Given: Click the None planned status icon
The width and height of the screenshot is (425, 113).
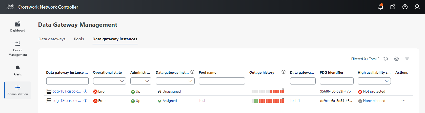Looking at the screenshot, I should (360, 101).
